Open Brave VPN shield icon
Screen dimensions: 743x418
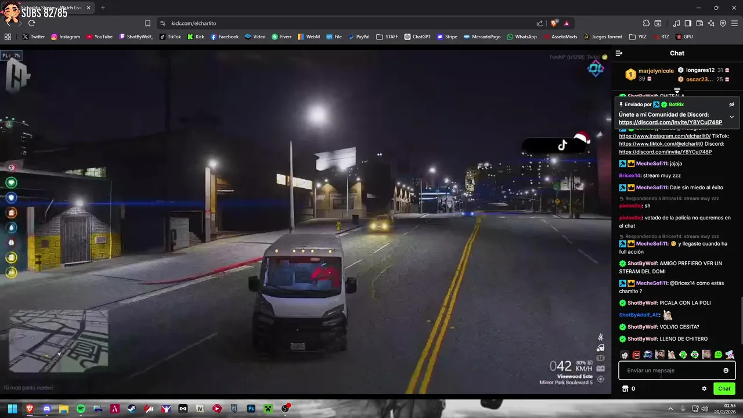point(723,23)
